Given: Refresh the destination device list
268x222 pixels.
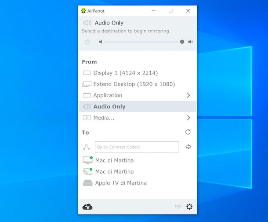Looking at the screenshot, I should pos(188,132).
